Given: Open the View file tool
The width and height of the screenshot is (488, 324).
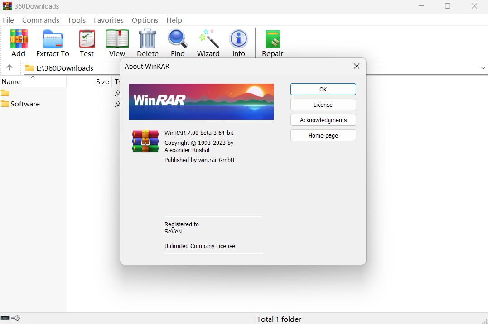Looking at the screenshot, I should [x=117, y=39].
